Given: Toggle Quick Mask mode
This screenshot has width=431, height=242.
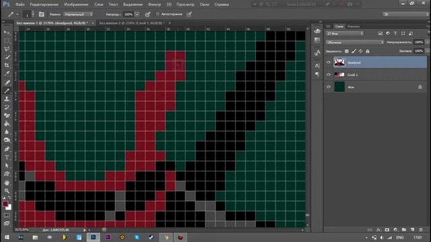Looking at the screenshot, I should pyautogui.click(x=7, y=215).
